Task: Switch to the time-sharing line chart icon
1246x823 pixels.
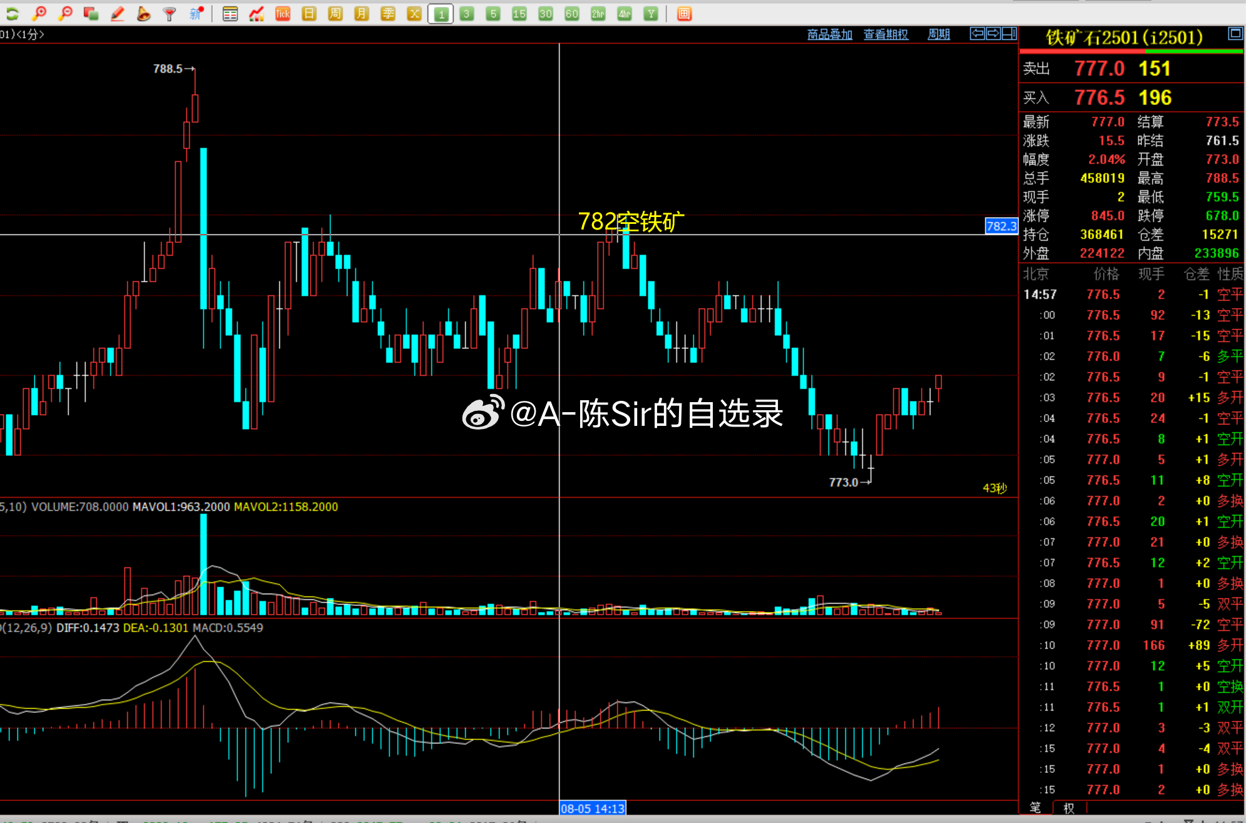Action: pyautogui.click(x=256, y=14)
